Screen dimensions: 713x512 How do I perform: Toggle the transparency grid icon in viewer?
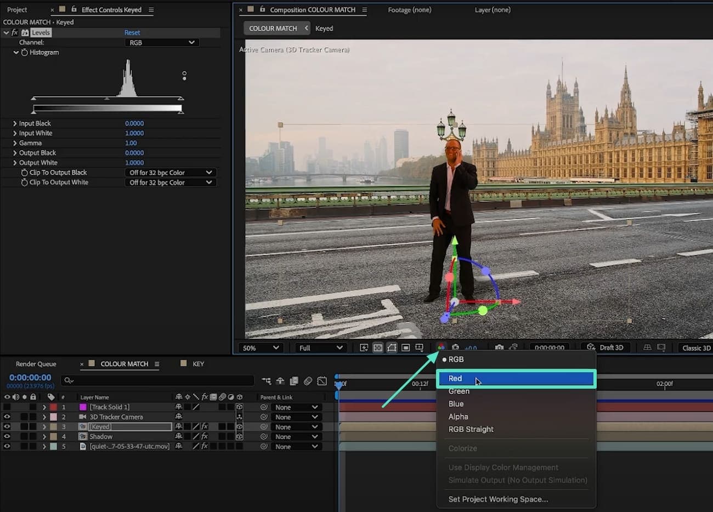tap(378, 348)
